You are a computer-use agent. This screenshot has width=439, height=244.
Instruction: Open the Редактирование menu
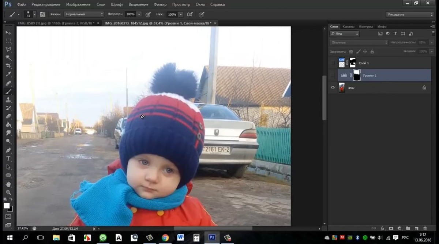coord(46,4)
